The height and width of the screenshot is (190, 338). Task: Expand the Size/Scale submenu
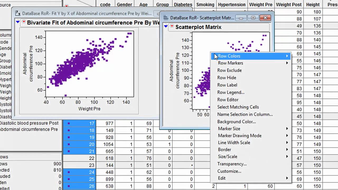click(251, 156)
